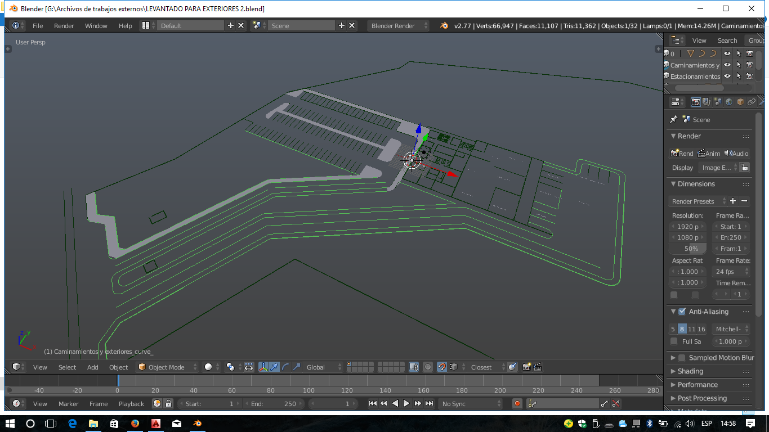Enable the rotate manipulator arc icon
The image size is (769, 432).
point(285,367)
